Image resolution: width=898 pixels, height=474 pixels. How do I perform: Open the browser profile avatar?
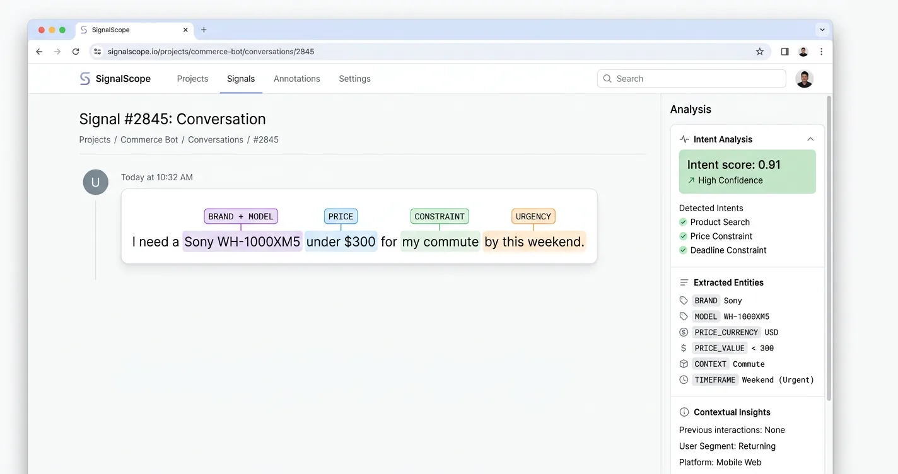803,52
